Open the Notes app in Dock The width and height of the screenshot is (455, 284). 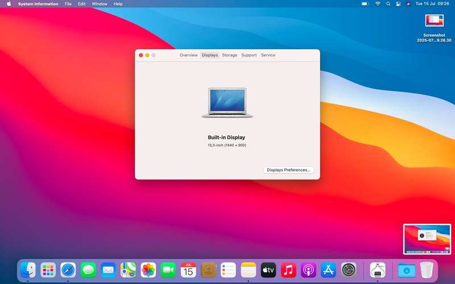point(249,270)
